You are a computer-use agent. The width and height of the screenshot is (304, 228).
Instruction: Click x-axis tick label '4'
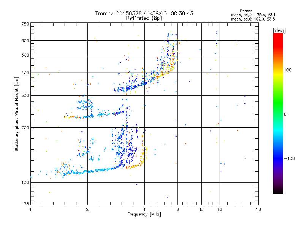click(x=144, y=209)
